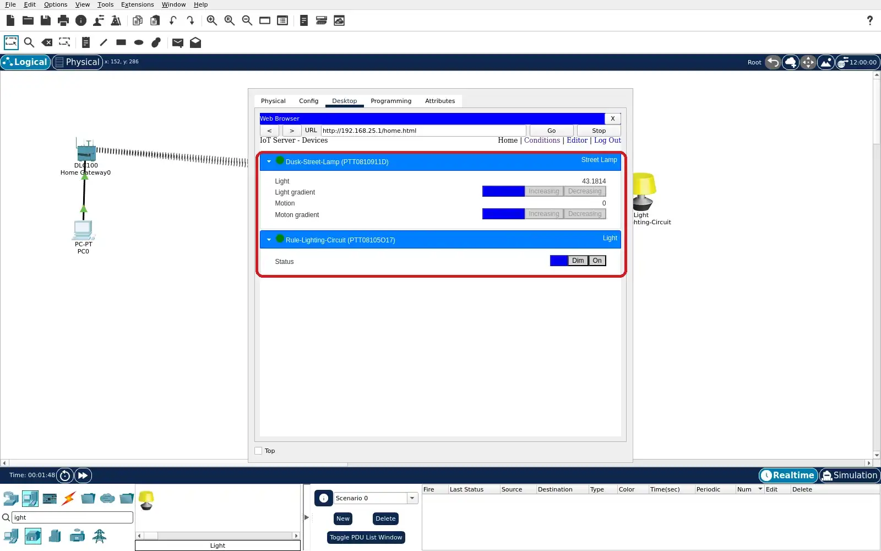This screenshot has height=551, width=881.
Task: Switch to Logical workspace view
Action: tap(25, 62)
